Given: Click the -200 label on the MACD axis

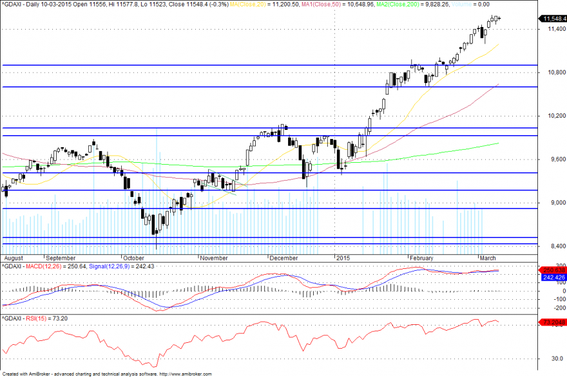Looking at the screenshot, I should pos(560,308).
